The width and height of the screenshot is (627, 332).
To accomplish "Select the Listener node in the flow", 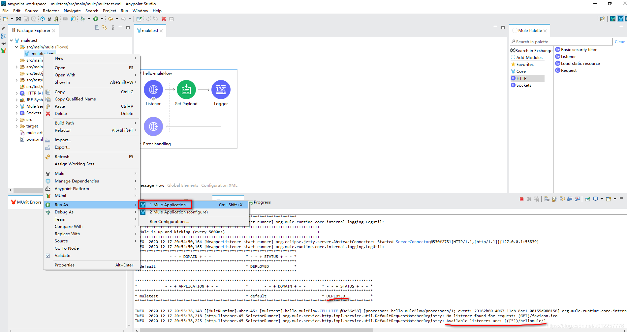I will click(153, 90).
